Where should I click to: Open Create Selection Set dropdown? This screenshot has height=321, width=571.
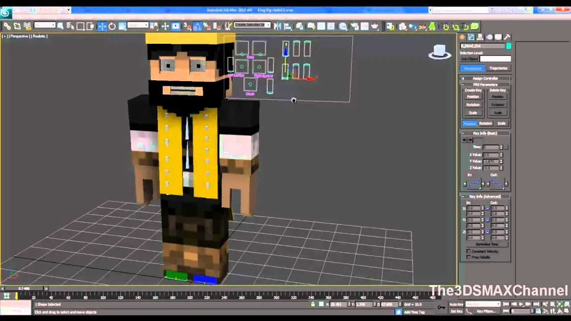[x=252, y=25]
